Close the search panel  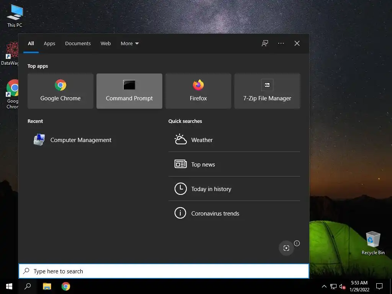[297, 44]
